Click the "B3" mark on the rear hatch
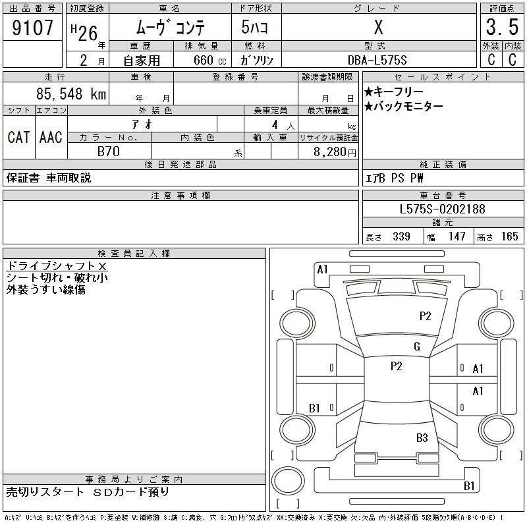The height and width of the screenshot is (527, 527). coord(422,438)
